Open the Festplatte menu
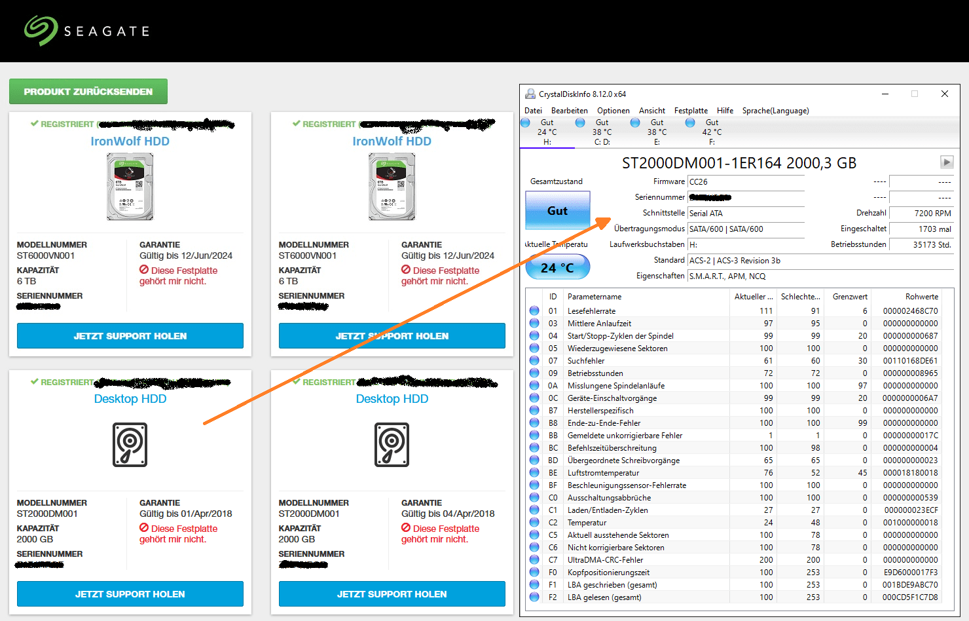 coord(691,111)
